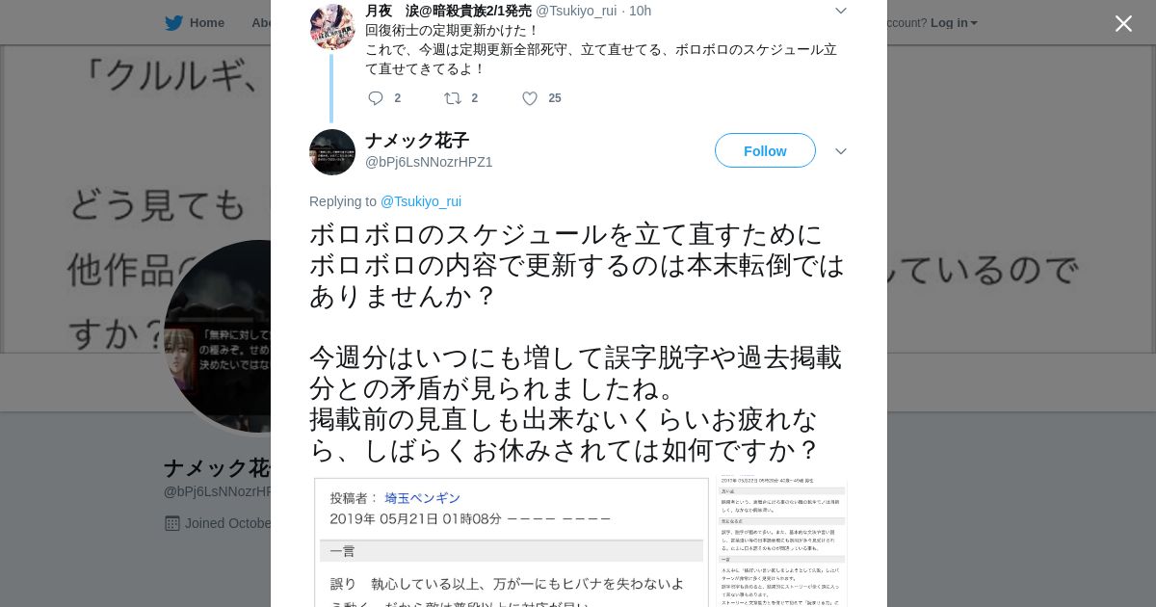Expand the chevron menu on parent tweet

click(840, 11)
